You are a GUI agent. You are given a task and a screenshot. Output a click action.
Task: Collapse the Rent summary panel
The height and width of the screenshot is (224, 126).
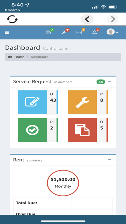pyautogui.click(x=110, y=160)
